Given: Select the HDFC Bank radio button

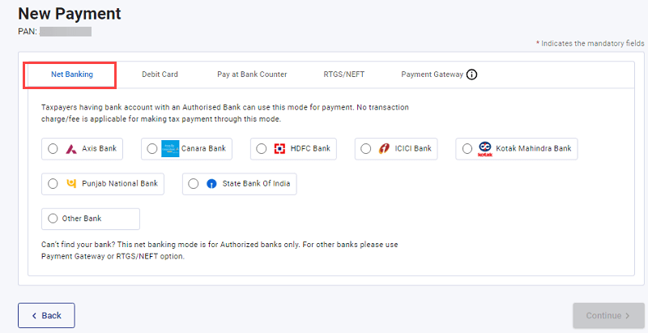Looking at the screenshot, I should [261, 149].
